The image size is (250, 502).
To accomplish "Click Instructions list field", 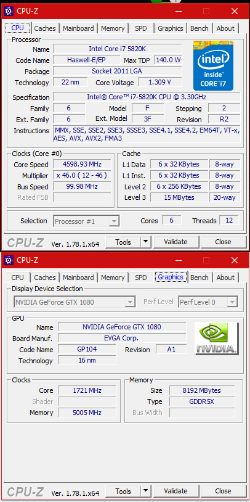I will click(147, 134).
